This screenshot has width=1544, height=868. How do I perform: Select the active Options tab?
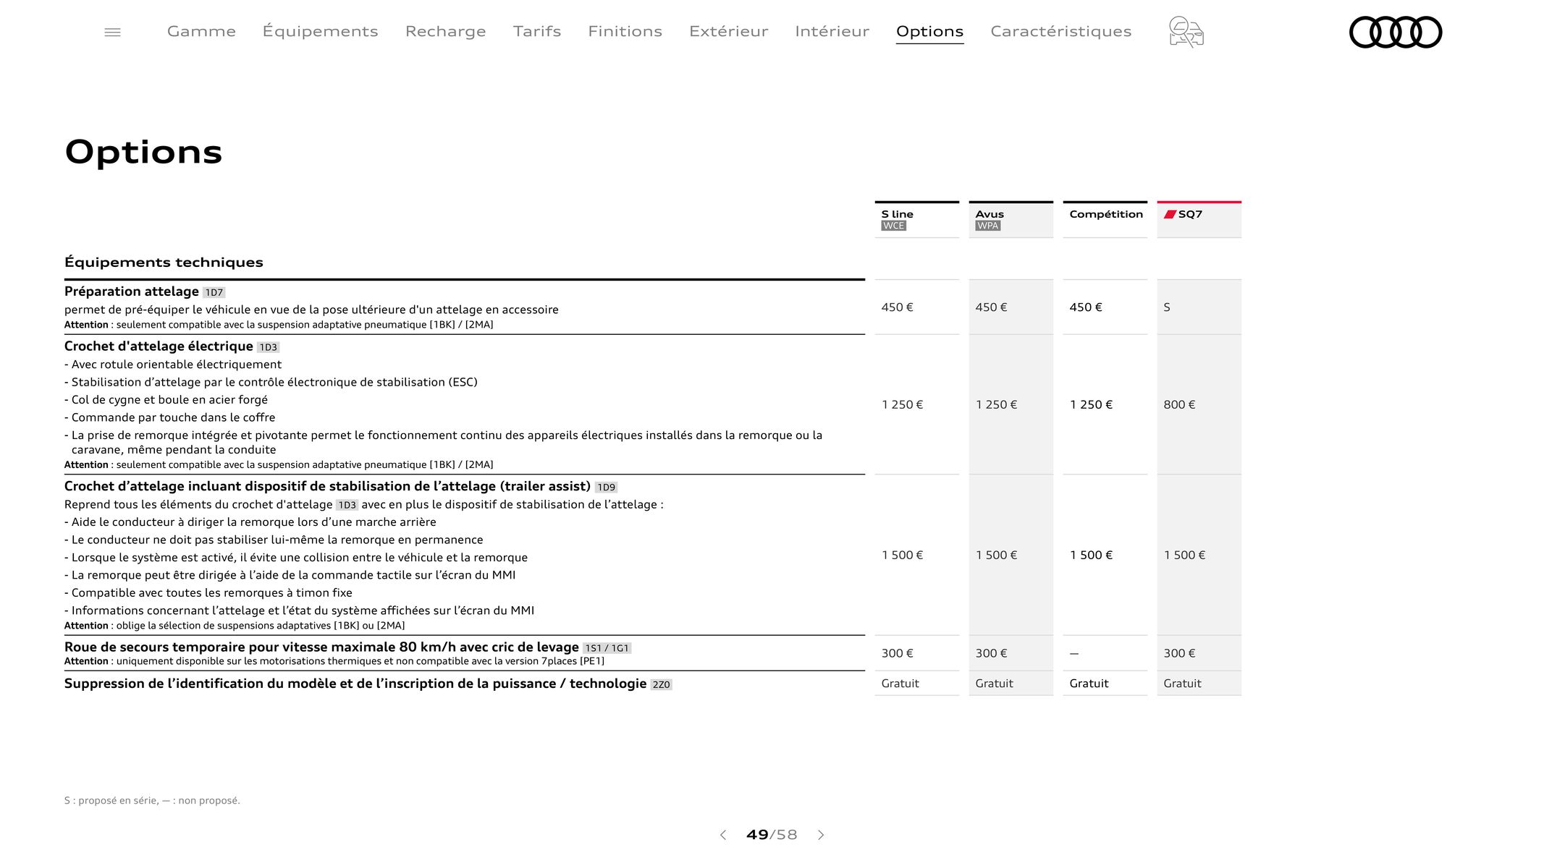point(929,32)
